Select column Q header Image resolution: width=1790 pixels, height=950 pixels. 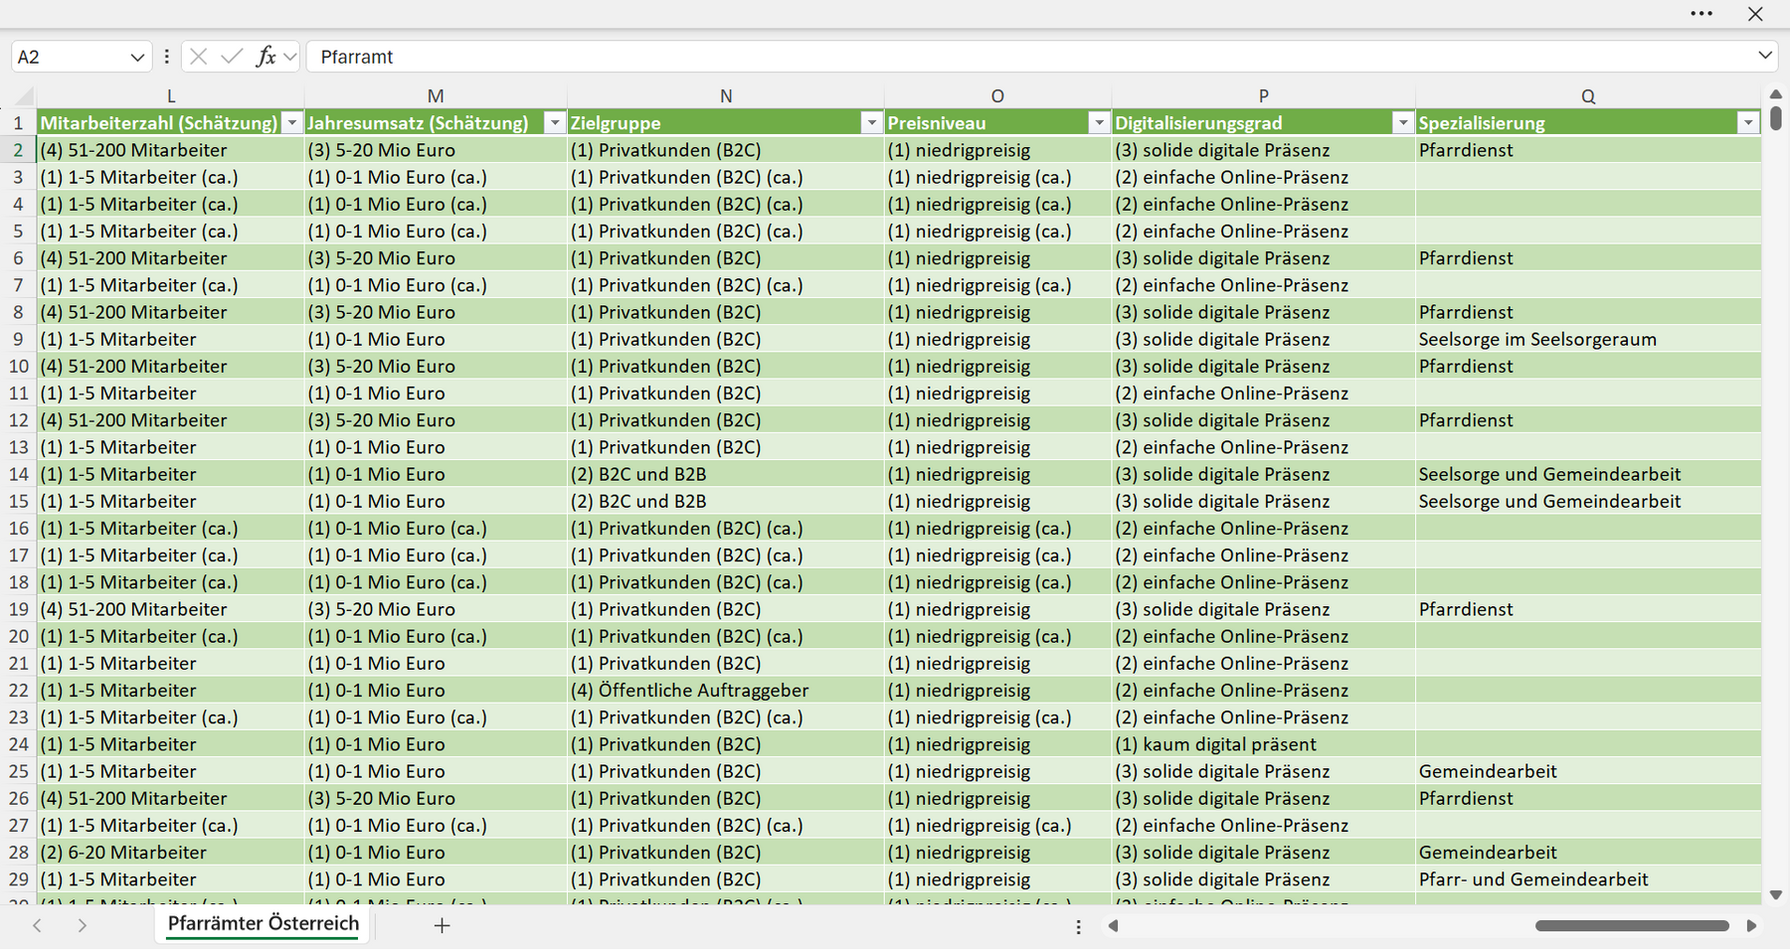point(1588,96)
